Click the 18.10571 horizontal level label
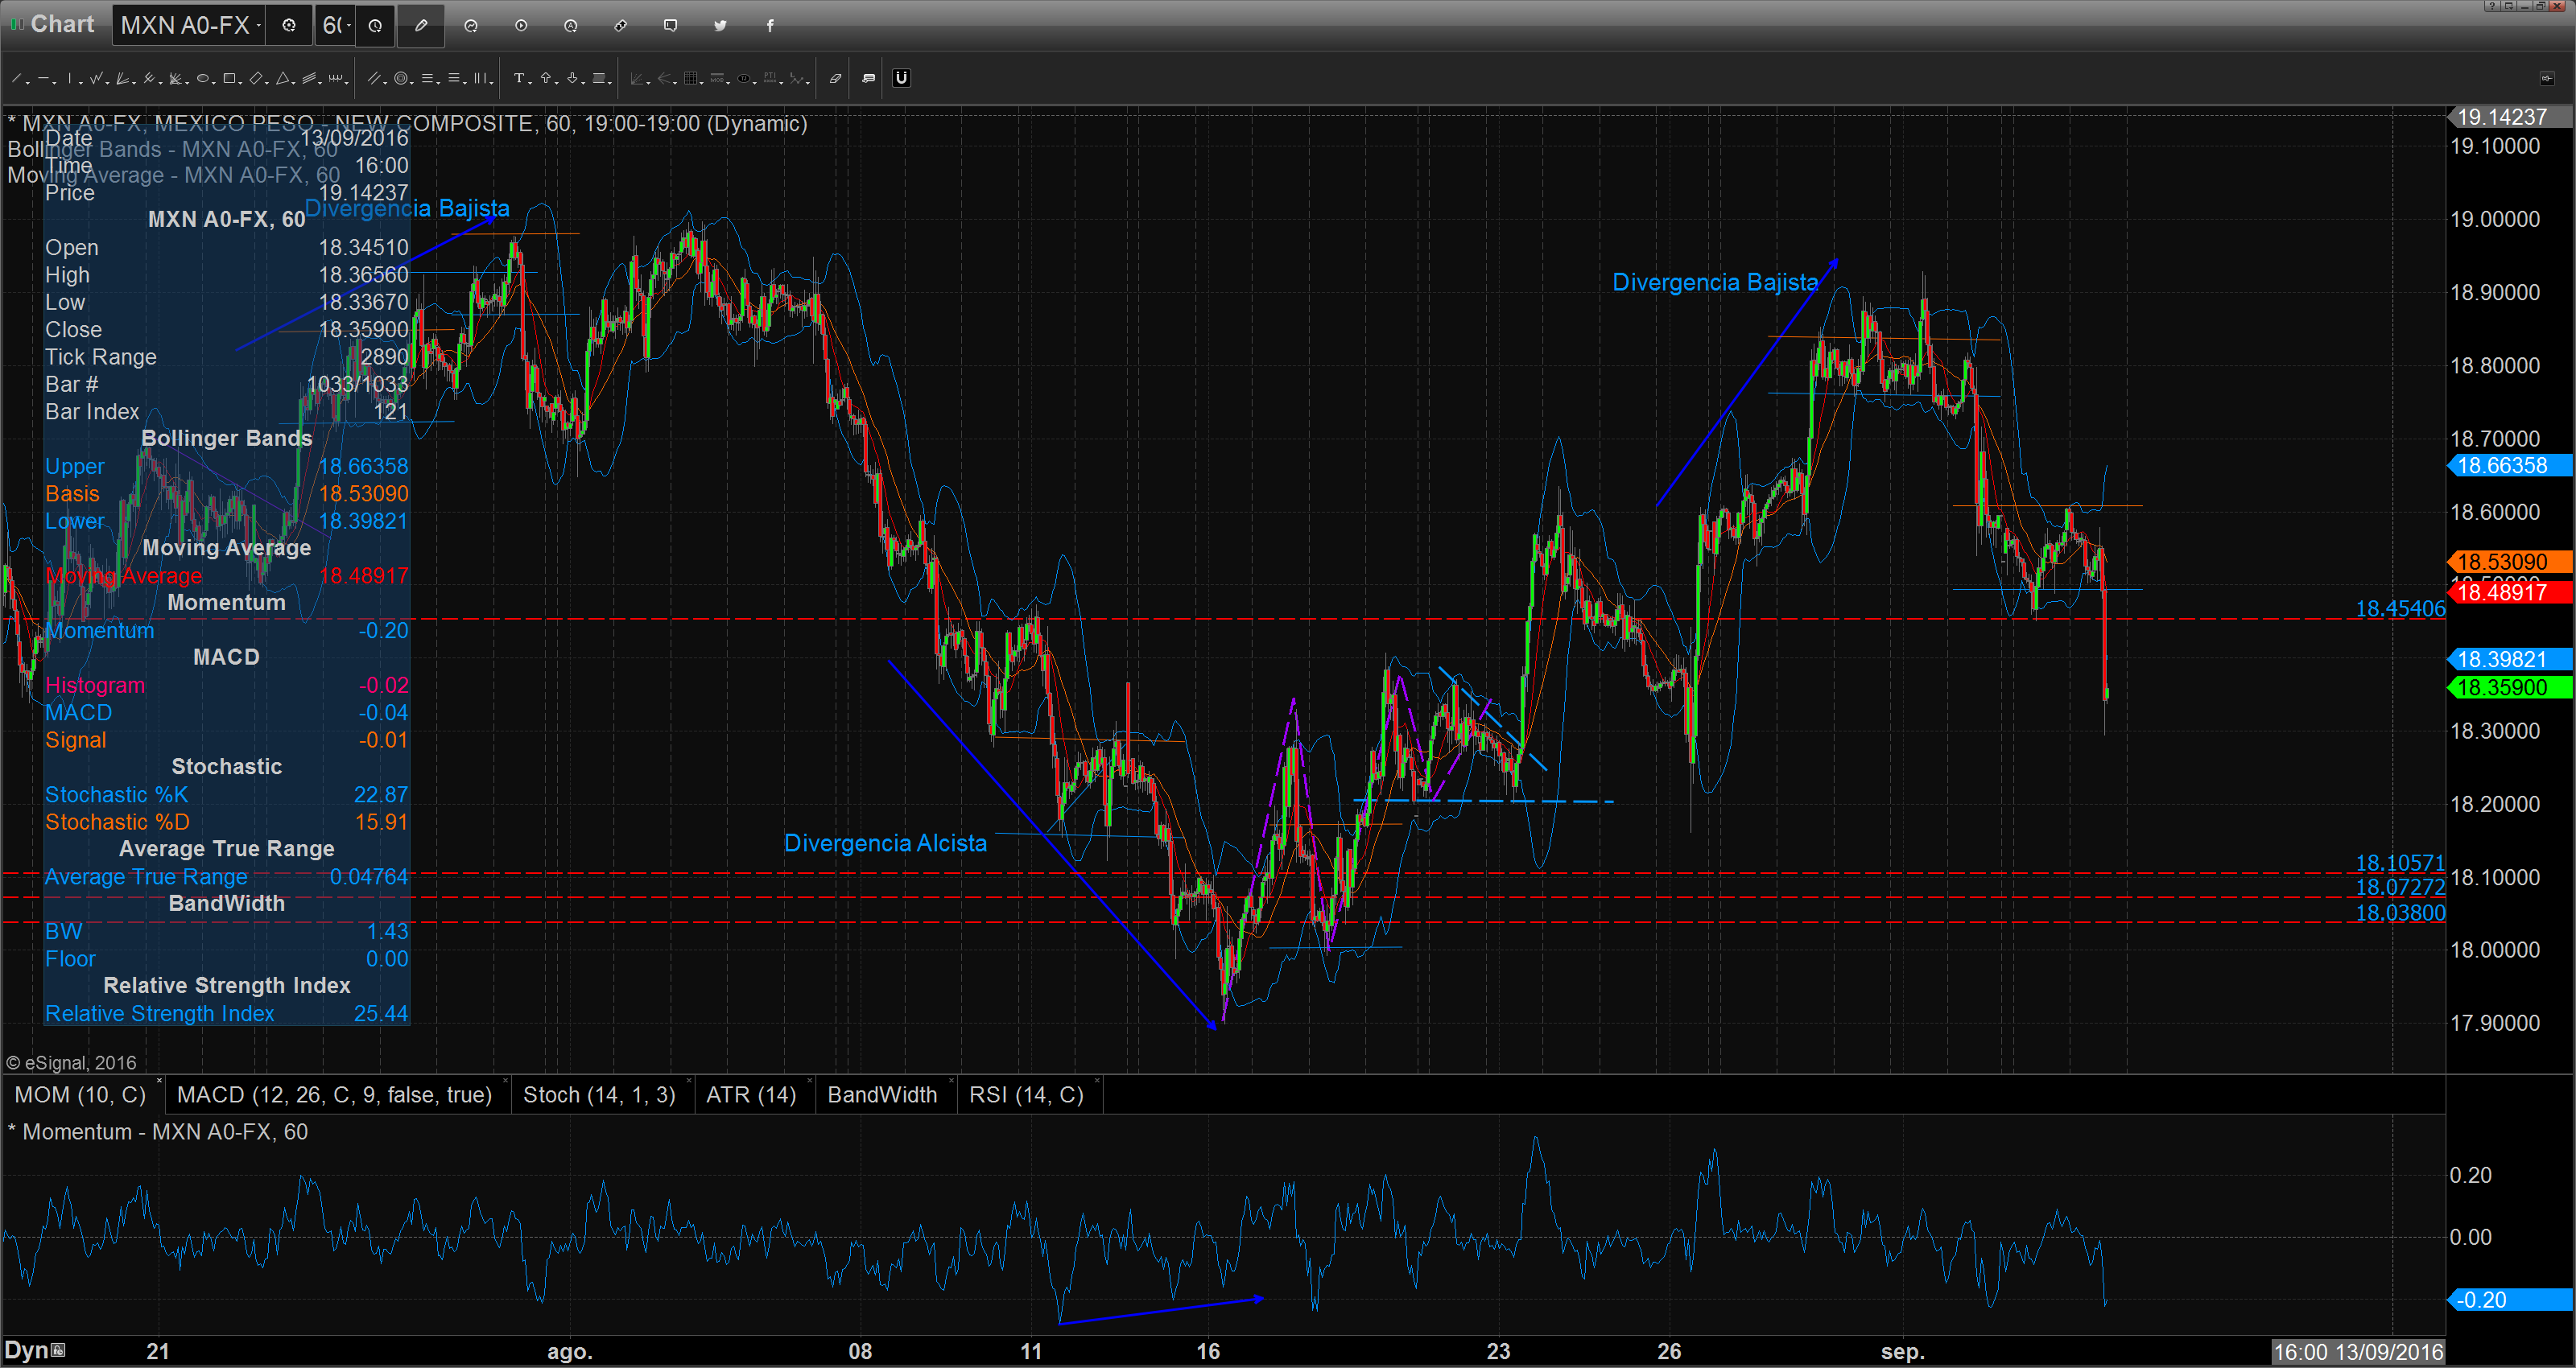Screen dimensions: 2576x1368 tap(2400, 862)
